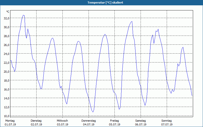The width and height of the screenshot is (203, 127).
Task: Click the Dienstag day label
Action: click(x=36, y=121)
